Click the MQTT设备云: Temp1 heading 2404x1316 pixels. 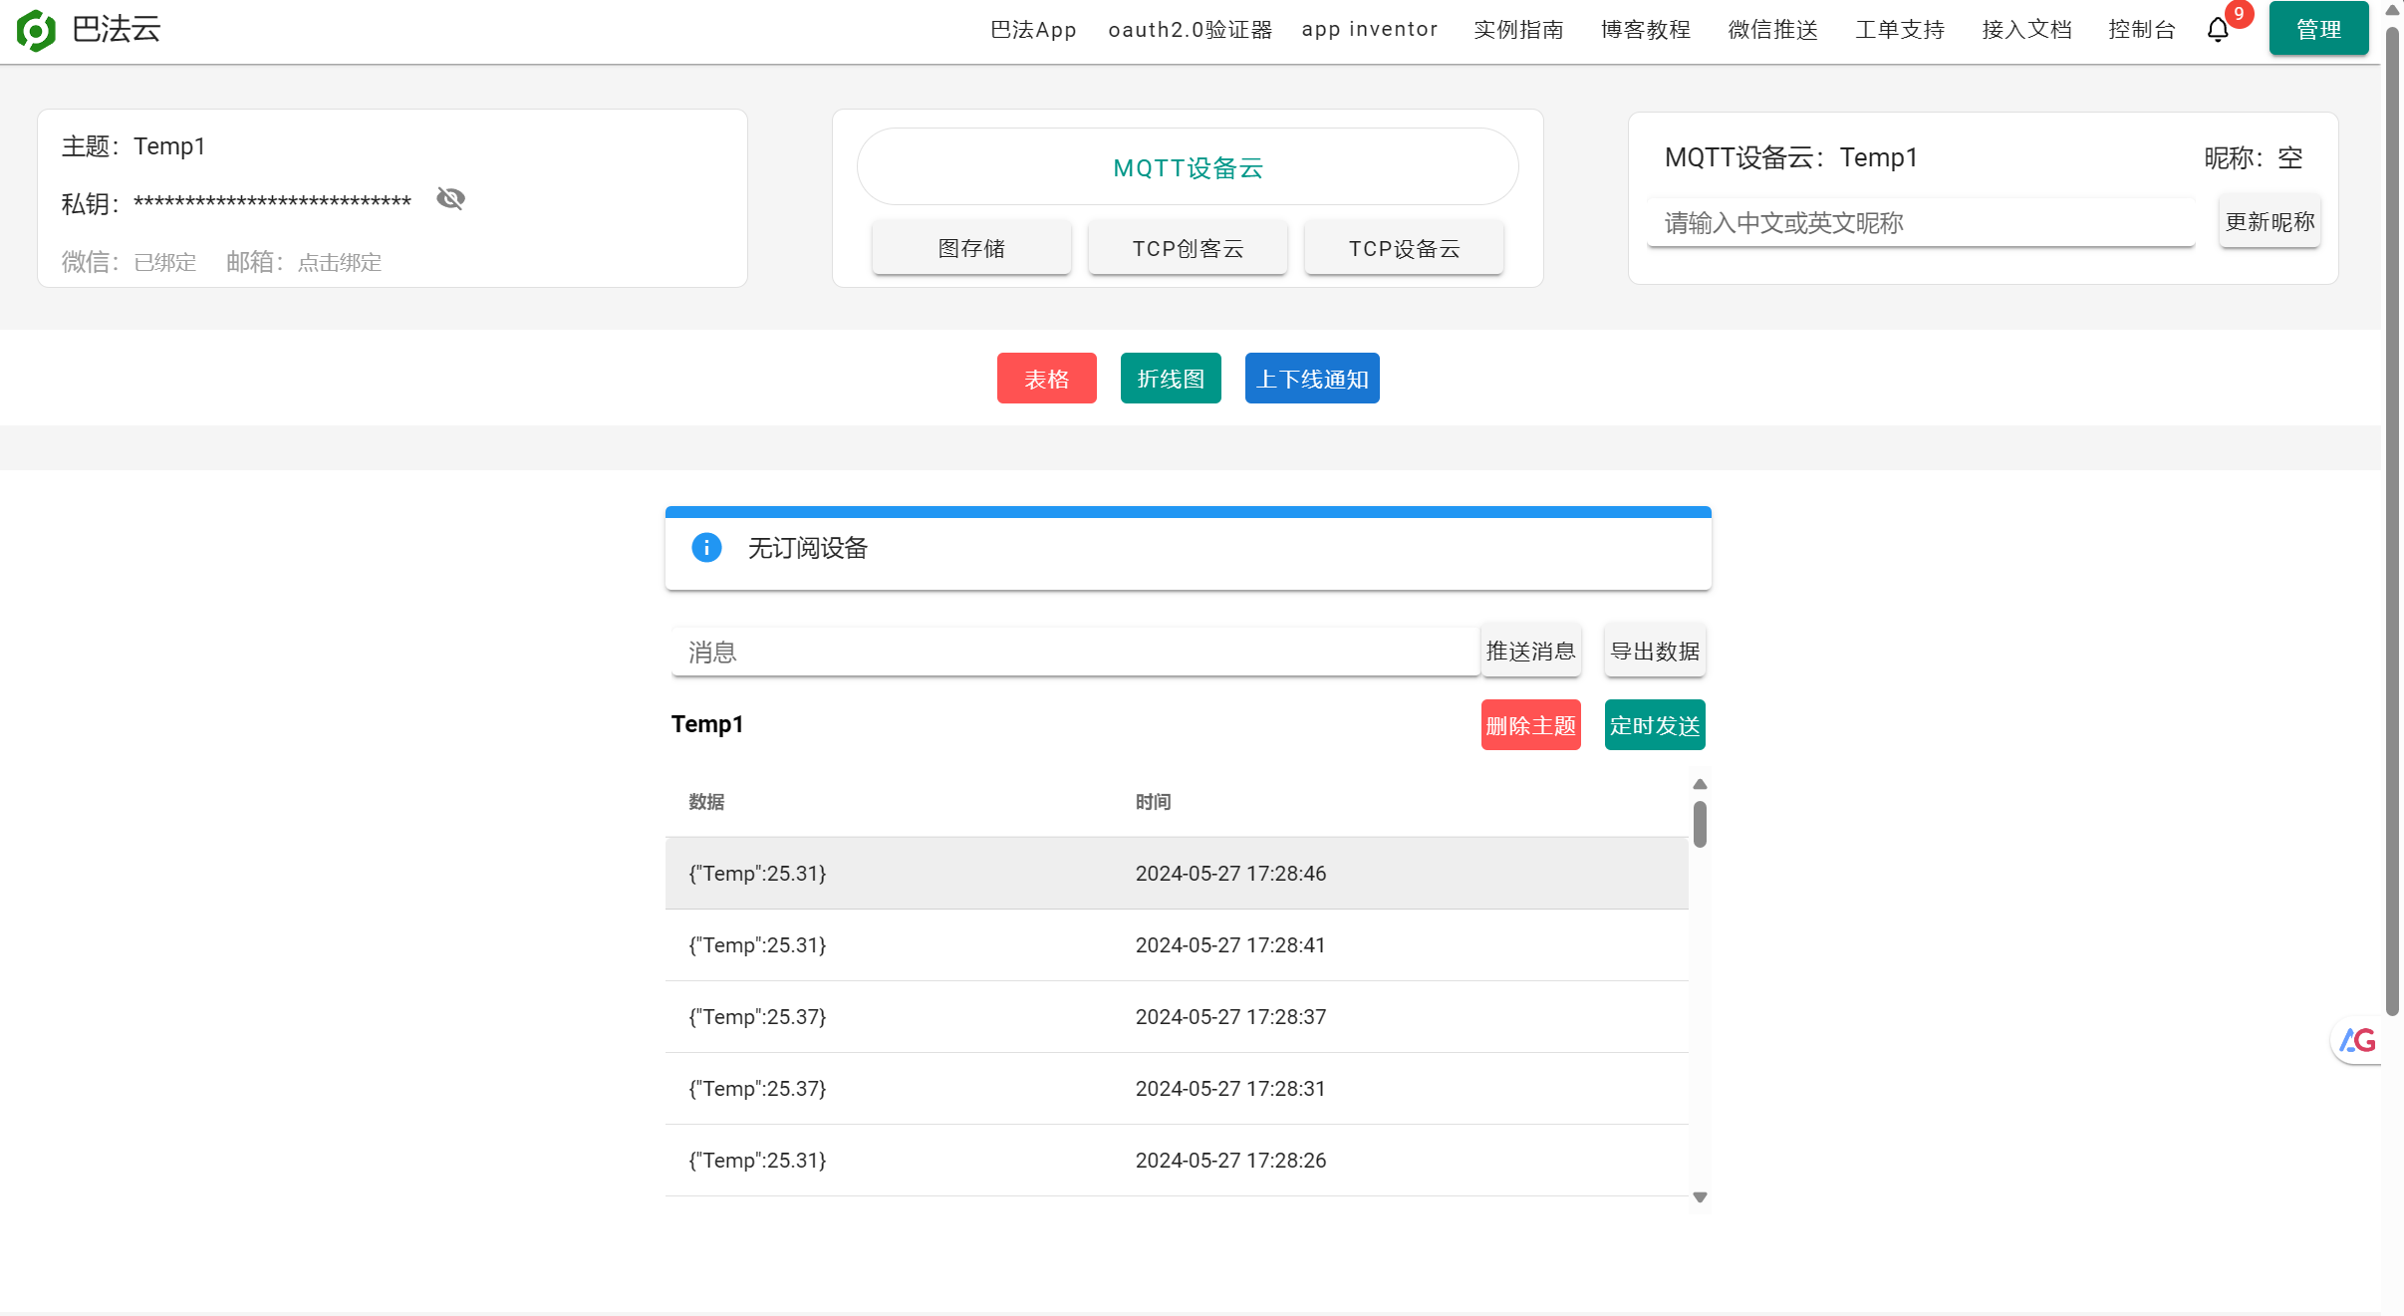click(1790, 157)
